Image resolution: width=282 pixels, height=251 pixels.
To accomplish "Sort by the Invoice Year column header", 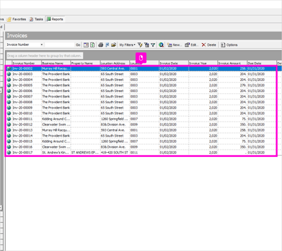I will click(203, 63).
